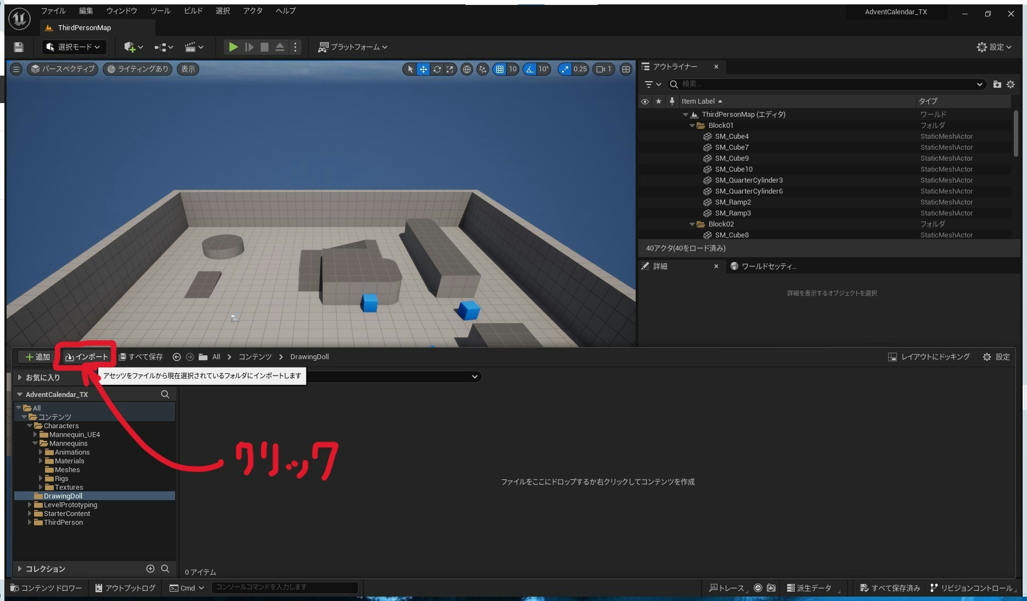Open the viewport hamburger options menu
The width and height of the screenshot is (1027, 601).
[x=16, y=69]
